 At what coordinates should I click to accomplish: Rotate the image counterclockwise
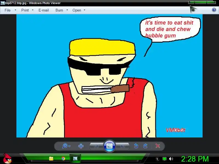click(x=136, y=146)
